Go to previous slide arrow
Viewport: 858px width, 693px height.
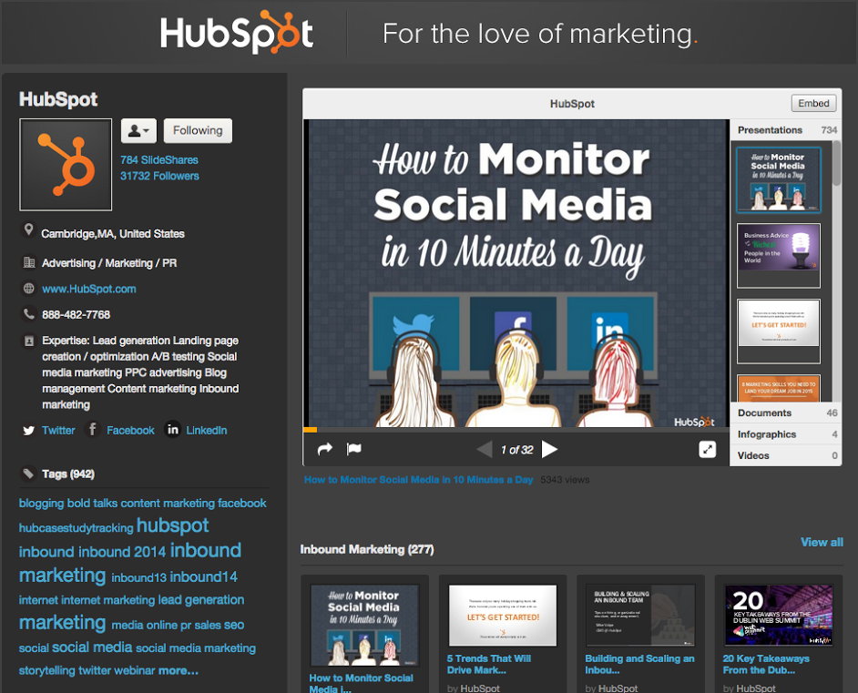click(485, 450)
